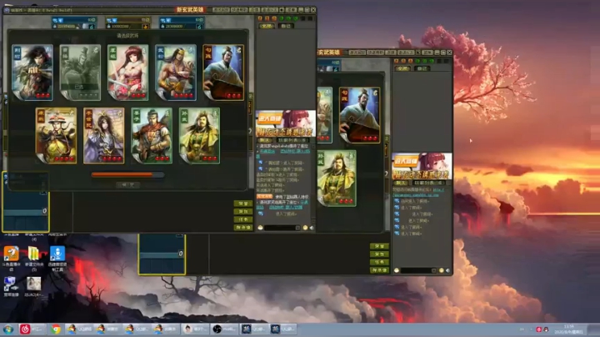Viewport: 600px width, 337px height.
Task: Toggle sound speaker icon in front window's chat bar
Action: [312, 228]
